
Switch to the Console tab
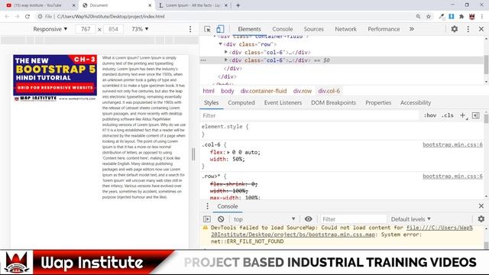click(x=283, y=29)
